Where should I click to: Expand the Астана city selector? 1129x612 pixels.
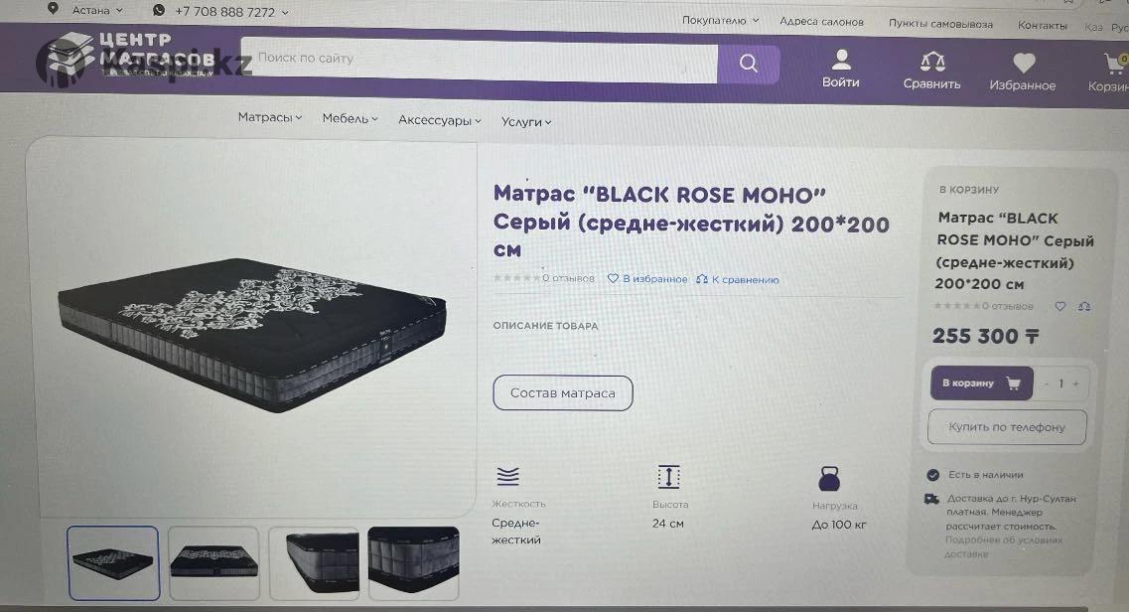89,11
